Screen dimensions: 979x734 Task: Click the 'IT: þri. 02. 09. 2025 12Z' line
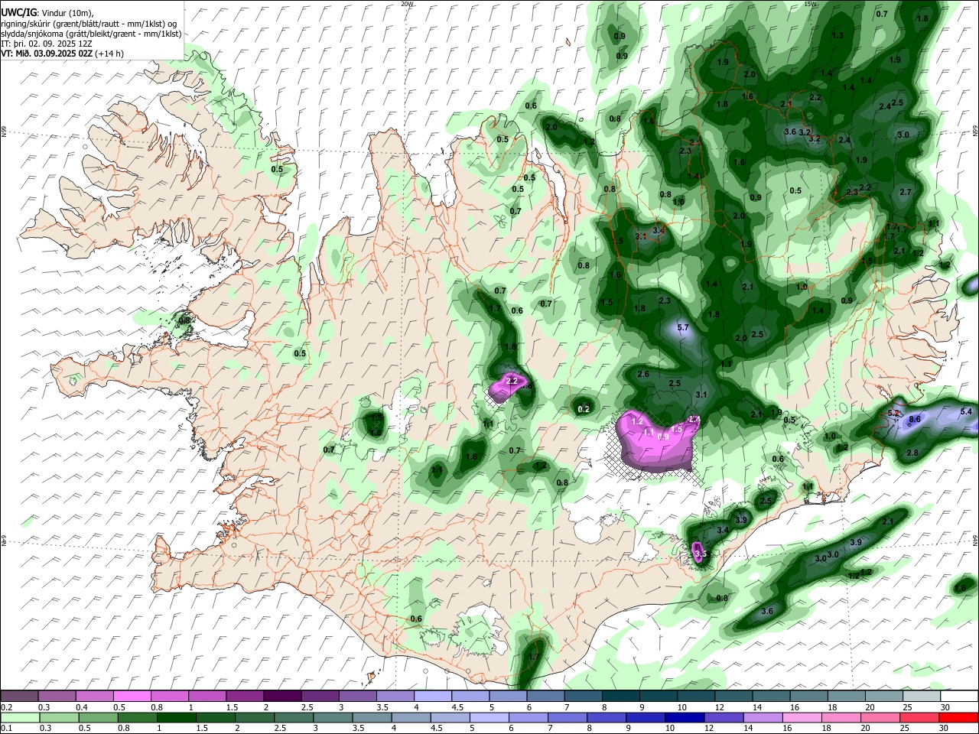(47, 44)
